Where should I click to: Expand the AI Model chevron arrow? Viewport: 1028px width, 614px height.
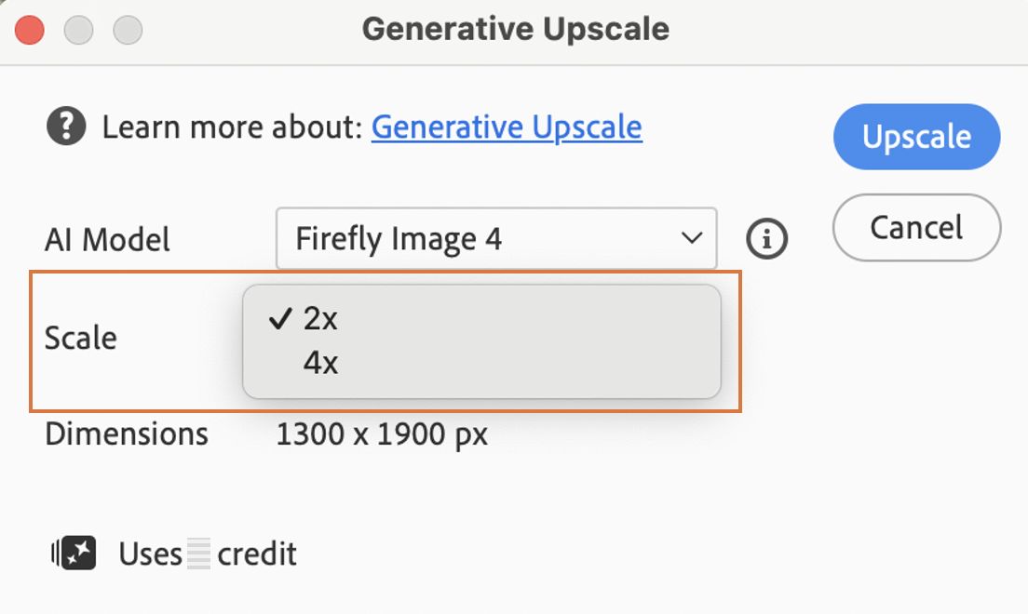pos(692,238)
